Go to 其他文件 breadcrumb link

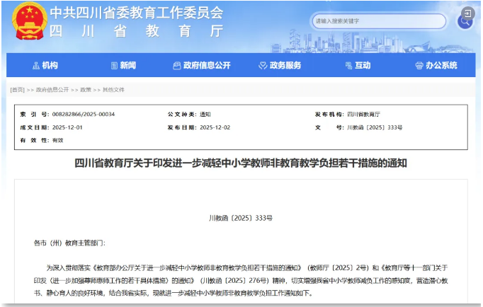(113, 90)
